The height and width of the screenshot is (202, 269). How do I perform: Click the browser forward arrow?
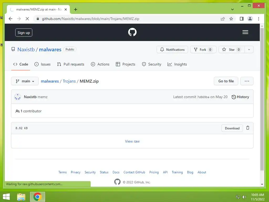[x=19, y=19]
